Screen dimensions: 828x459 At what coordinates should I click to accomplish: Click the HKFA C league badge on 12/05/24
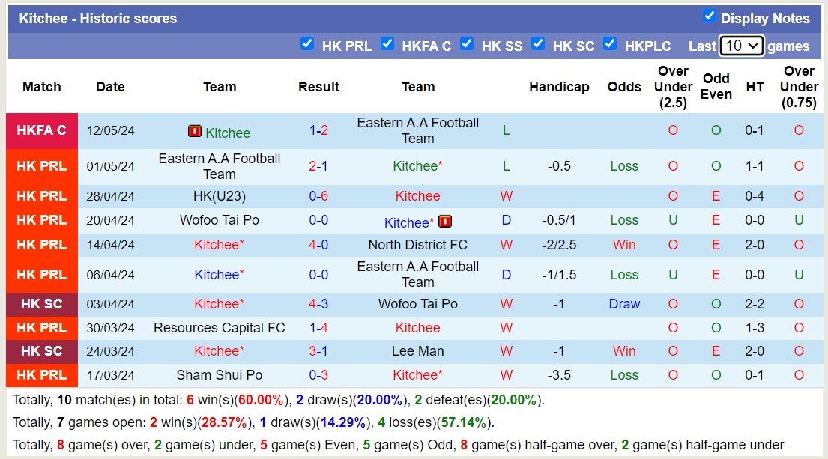click(42, 130)
